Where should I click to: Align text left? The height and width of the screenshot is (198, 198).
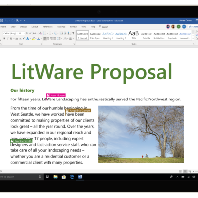point(45,39)
